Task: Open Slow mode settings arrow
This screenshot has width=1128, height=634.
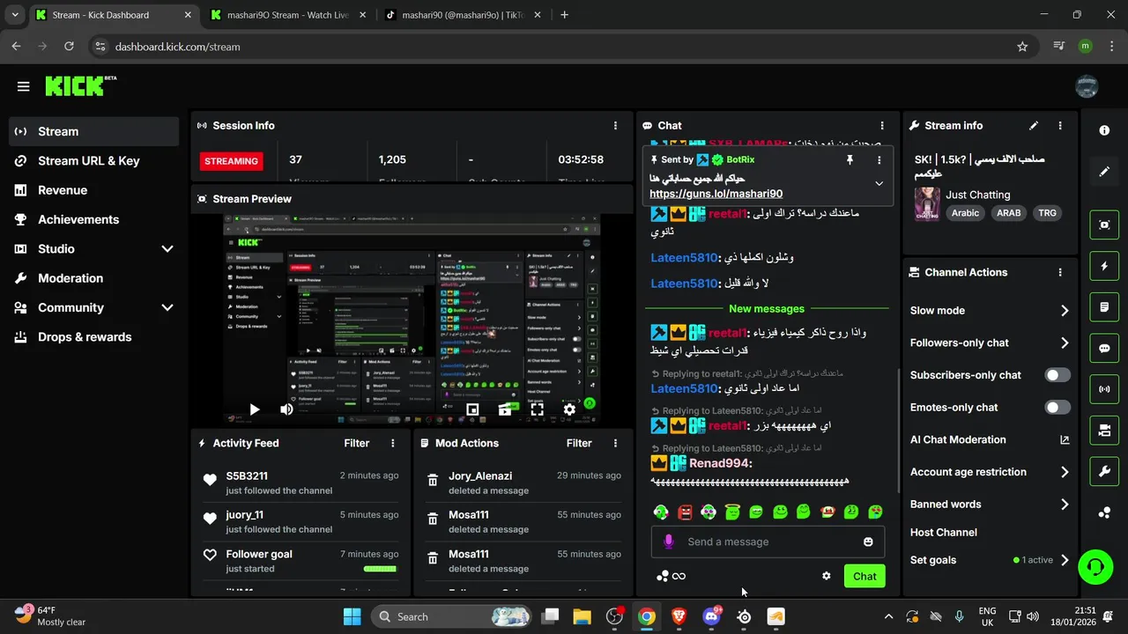Action: [1065, 311]
